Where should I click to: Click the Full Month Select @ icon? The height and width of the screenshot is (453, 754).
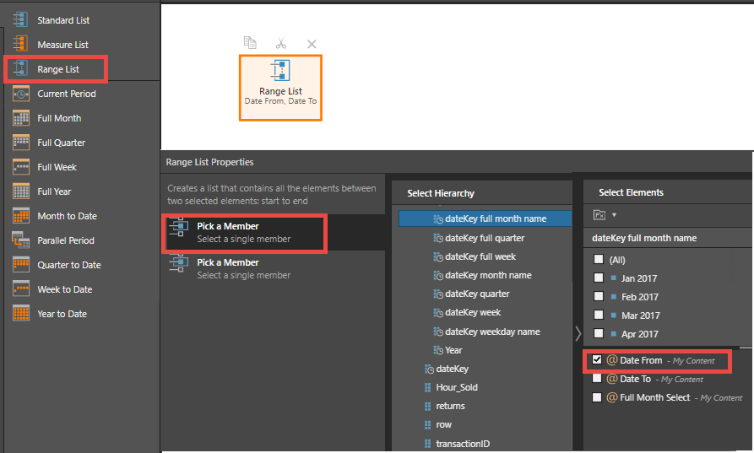point(611,397)
